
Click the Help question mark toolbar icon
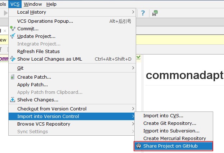click(143, 13)
